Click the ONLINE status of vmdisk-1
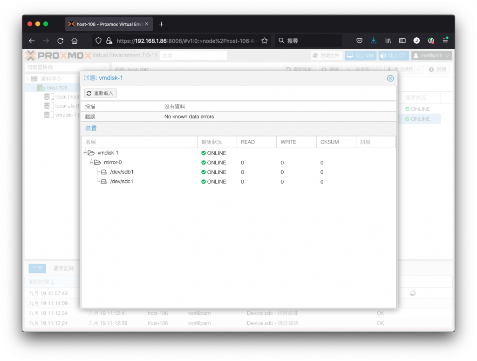This screenshot has height=361, width=477. [x=213, y=153]
